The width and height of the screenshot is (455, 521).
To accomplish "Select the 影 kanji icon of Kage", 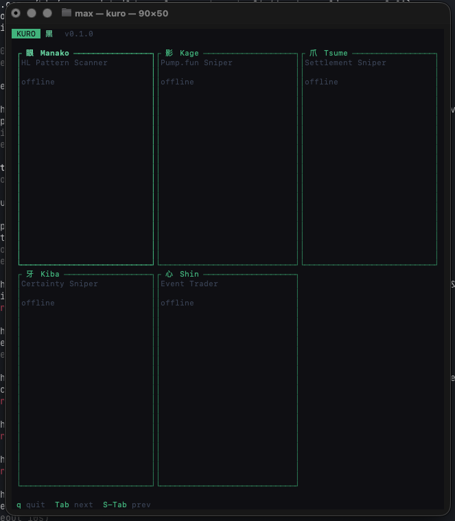I will [169, 53].
